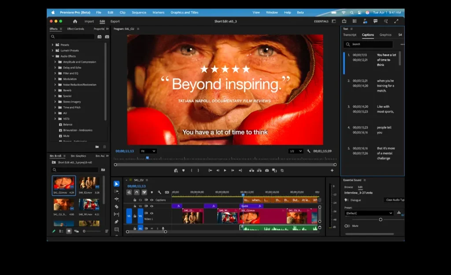Click Browse in the Essential Sound panel

point(349,187)
